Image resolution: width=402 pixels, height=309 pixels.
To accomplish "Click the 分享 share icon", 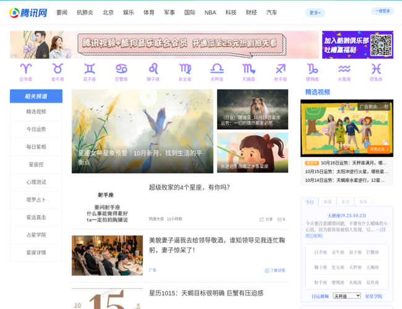I will 266,219.
